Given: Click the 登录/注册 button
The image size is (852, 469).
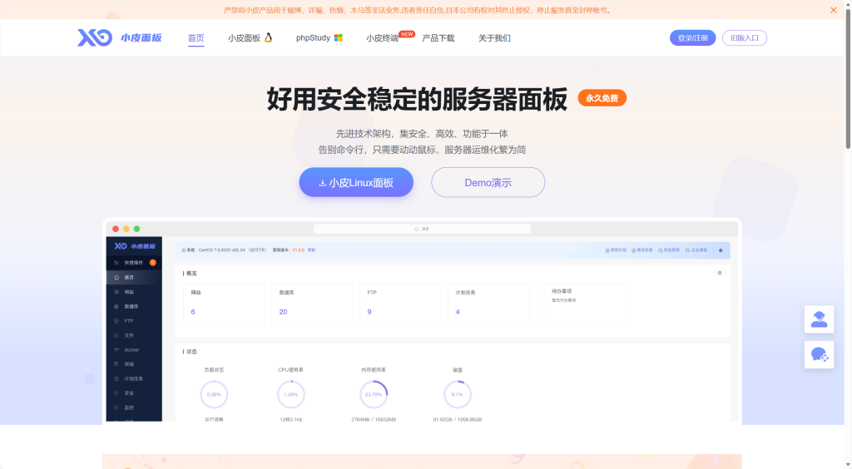Looking at the screenshot, I should pos(692,37).
